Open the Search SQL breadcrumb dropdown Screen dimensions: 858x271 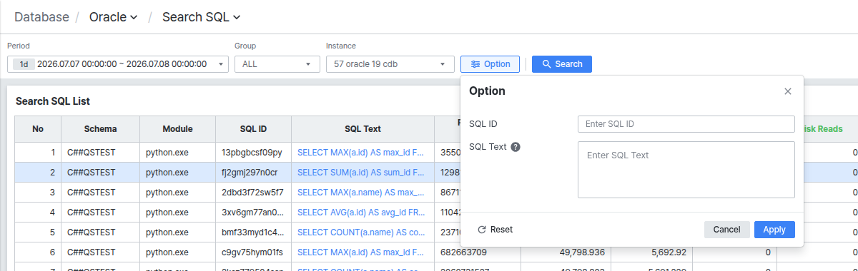(x=202, y=17)
